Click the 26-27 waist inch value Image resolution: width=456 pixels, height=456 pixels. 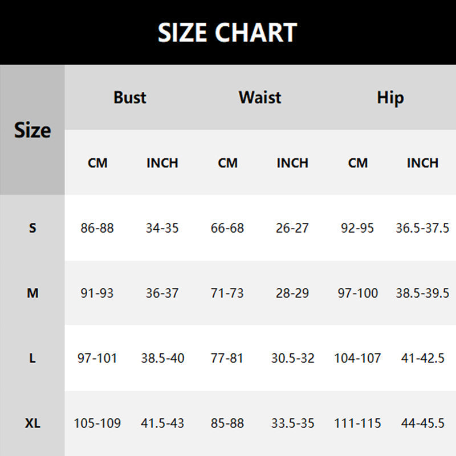(292, 228)
